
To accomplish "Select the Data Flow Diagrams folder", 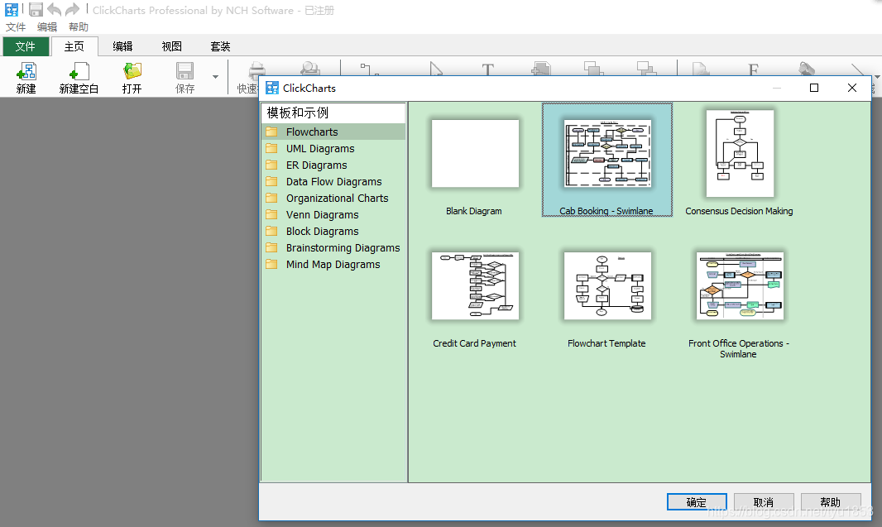I will [333, 182].
